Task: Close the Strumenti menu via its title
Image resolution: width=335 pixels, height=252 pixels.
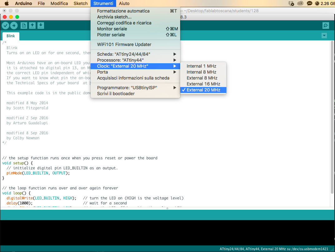Action: coord(103,3)
